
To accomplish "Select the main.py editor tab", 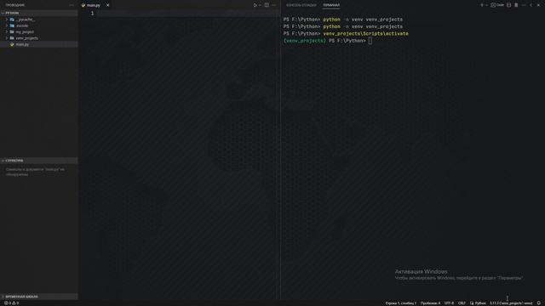I will (93, 5).
